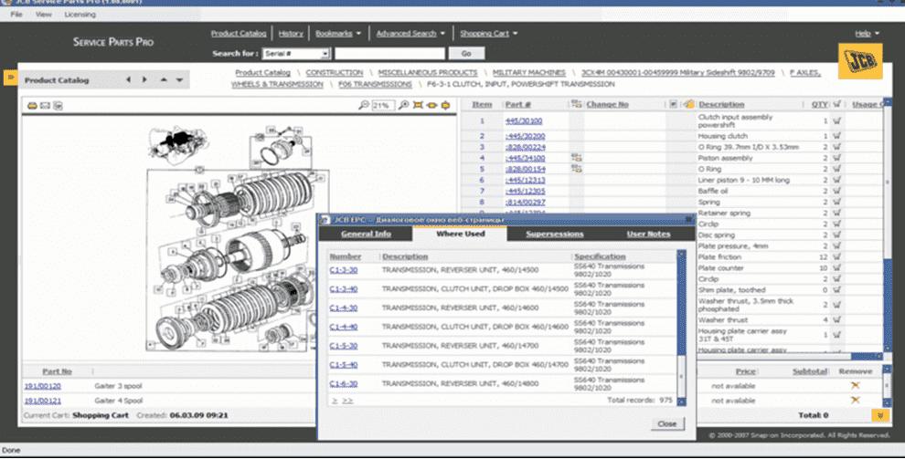Click the parts list vertical scrollbar
Screen dimensions: 905x459
click(887, 227)
